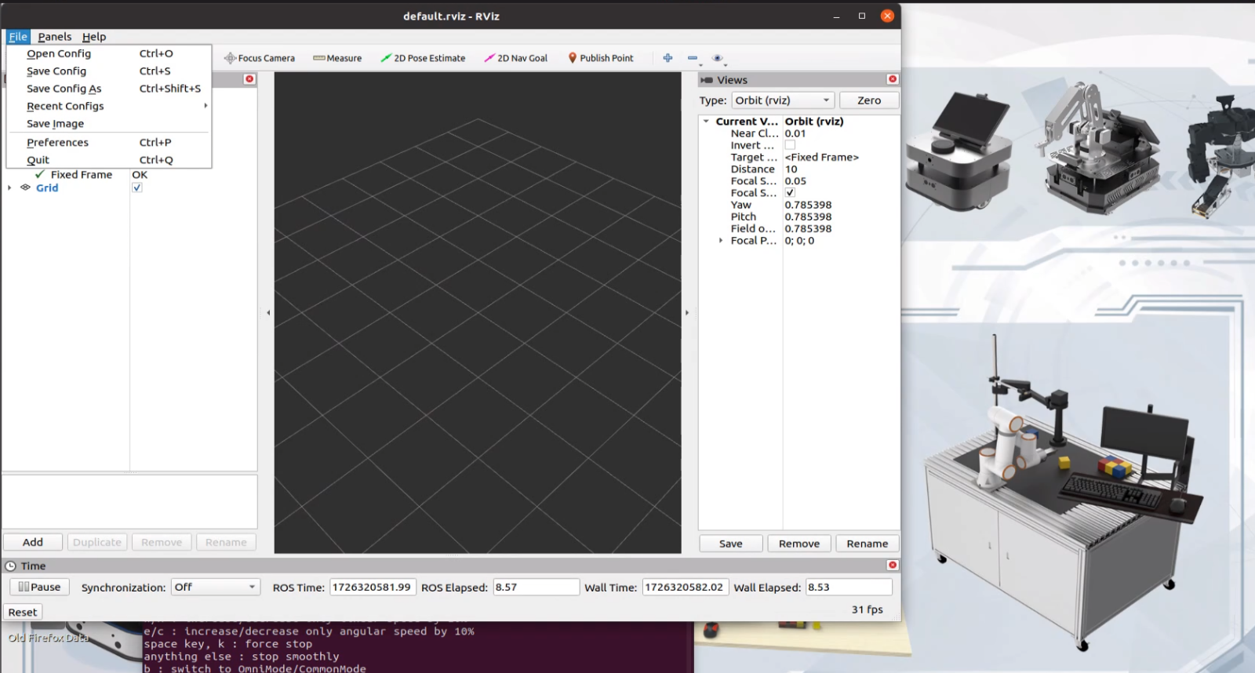Open the view Type dropdown
This screenshot has width=1255, height=673.
pyautogui.click(x=783, y=100)
